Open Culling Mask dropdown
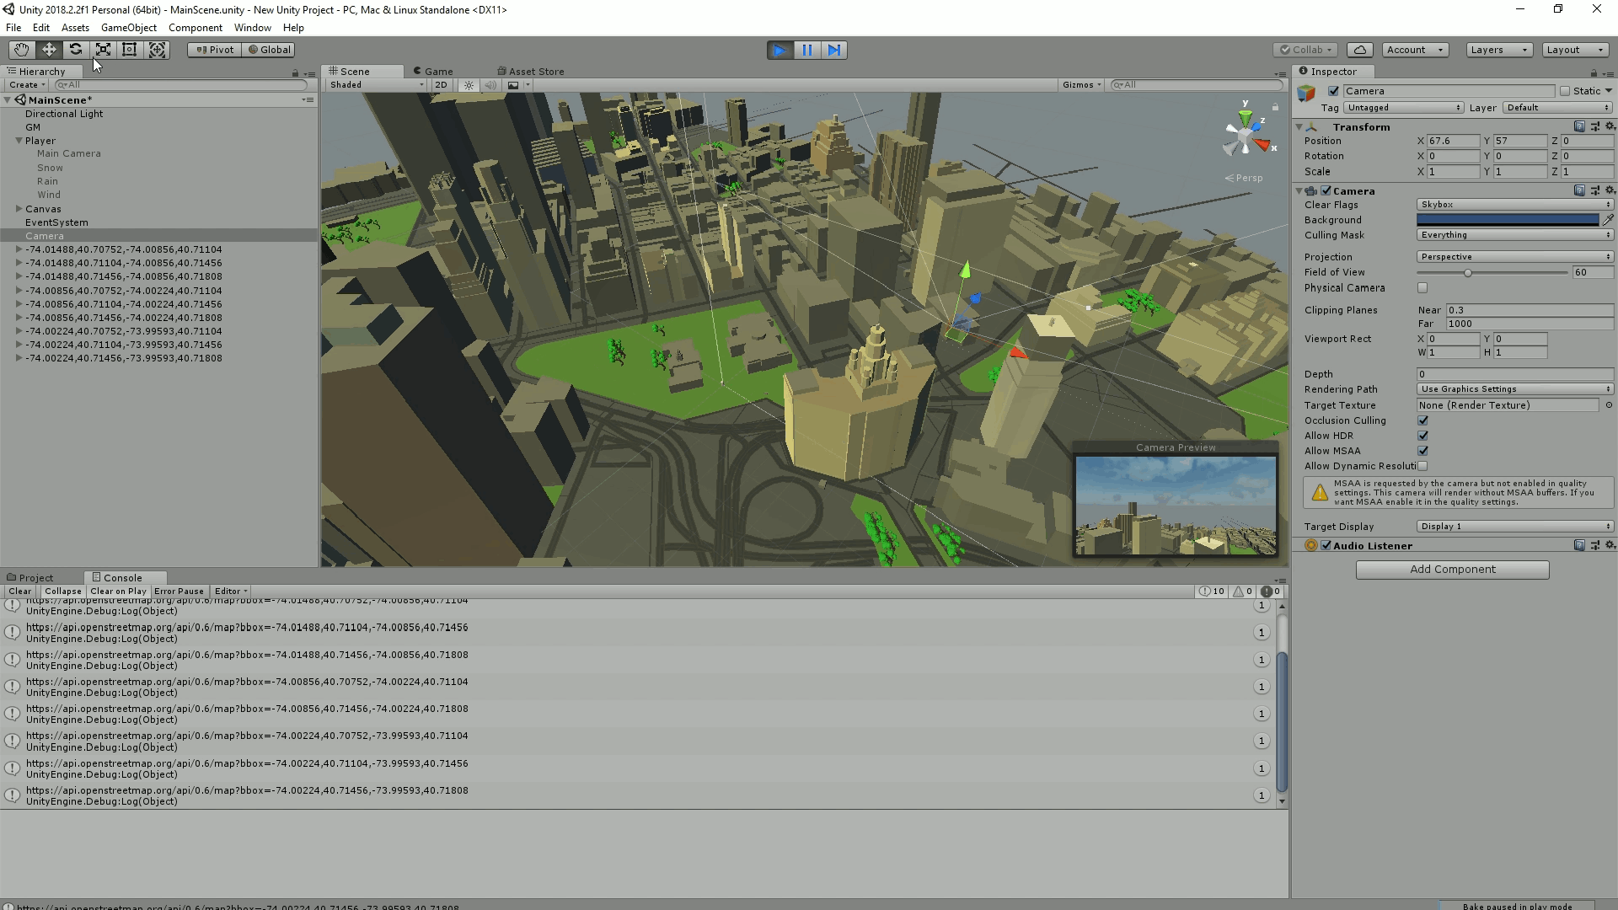This screenshot has width=1618, height=910. [1515, 235]
